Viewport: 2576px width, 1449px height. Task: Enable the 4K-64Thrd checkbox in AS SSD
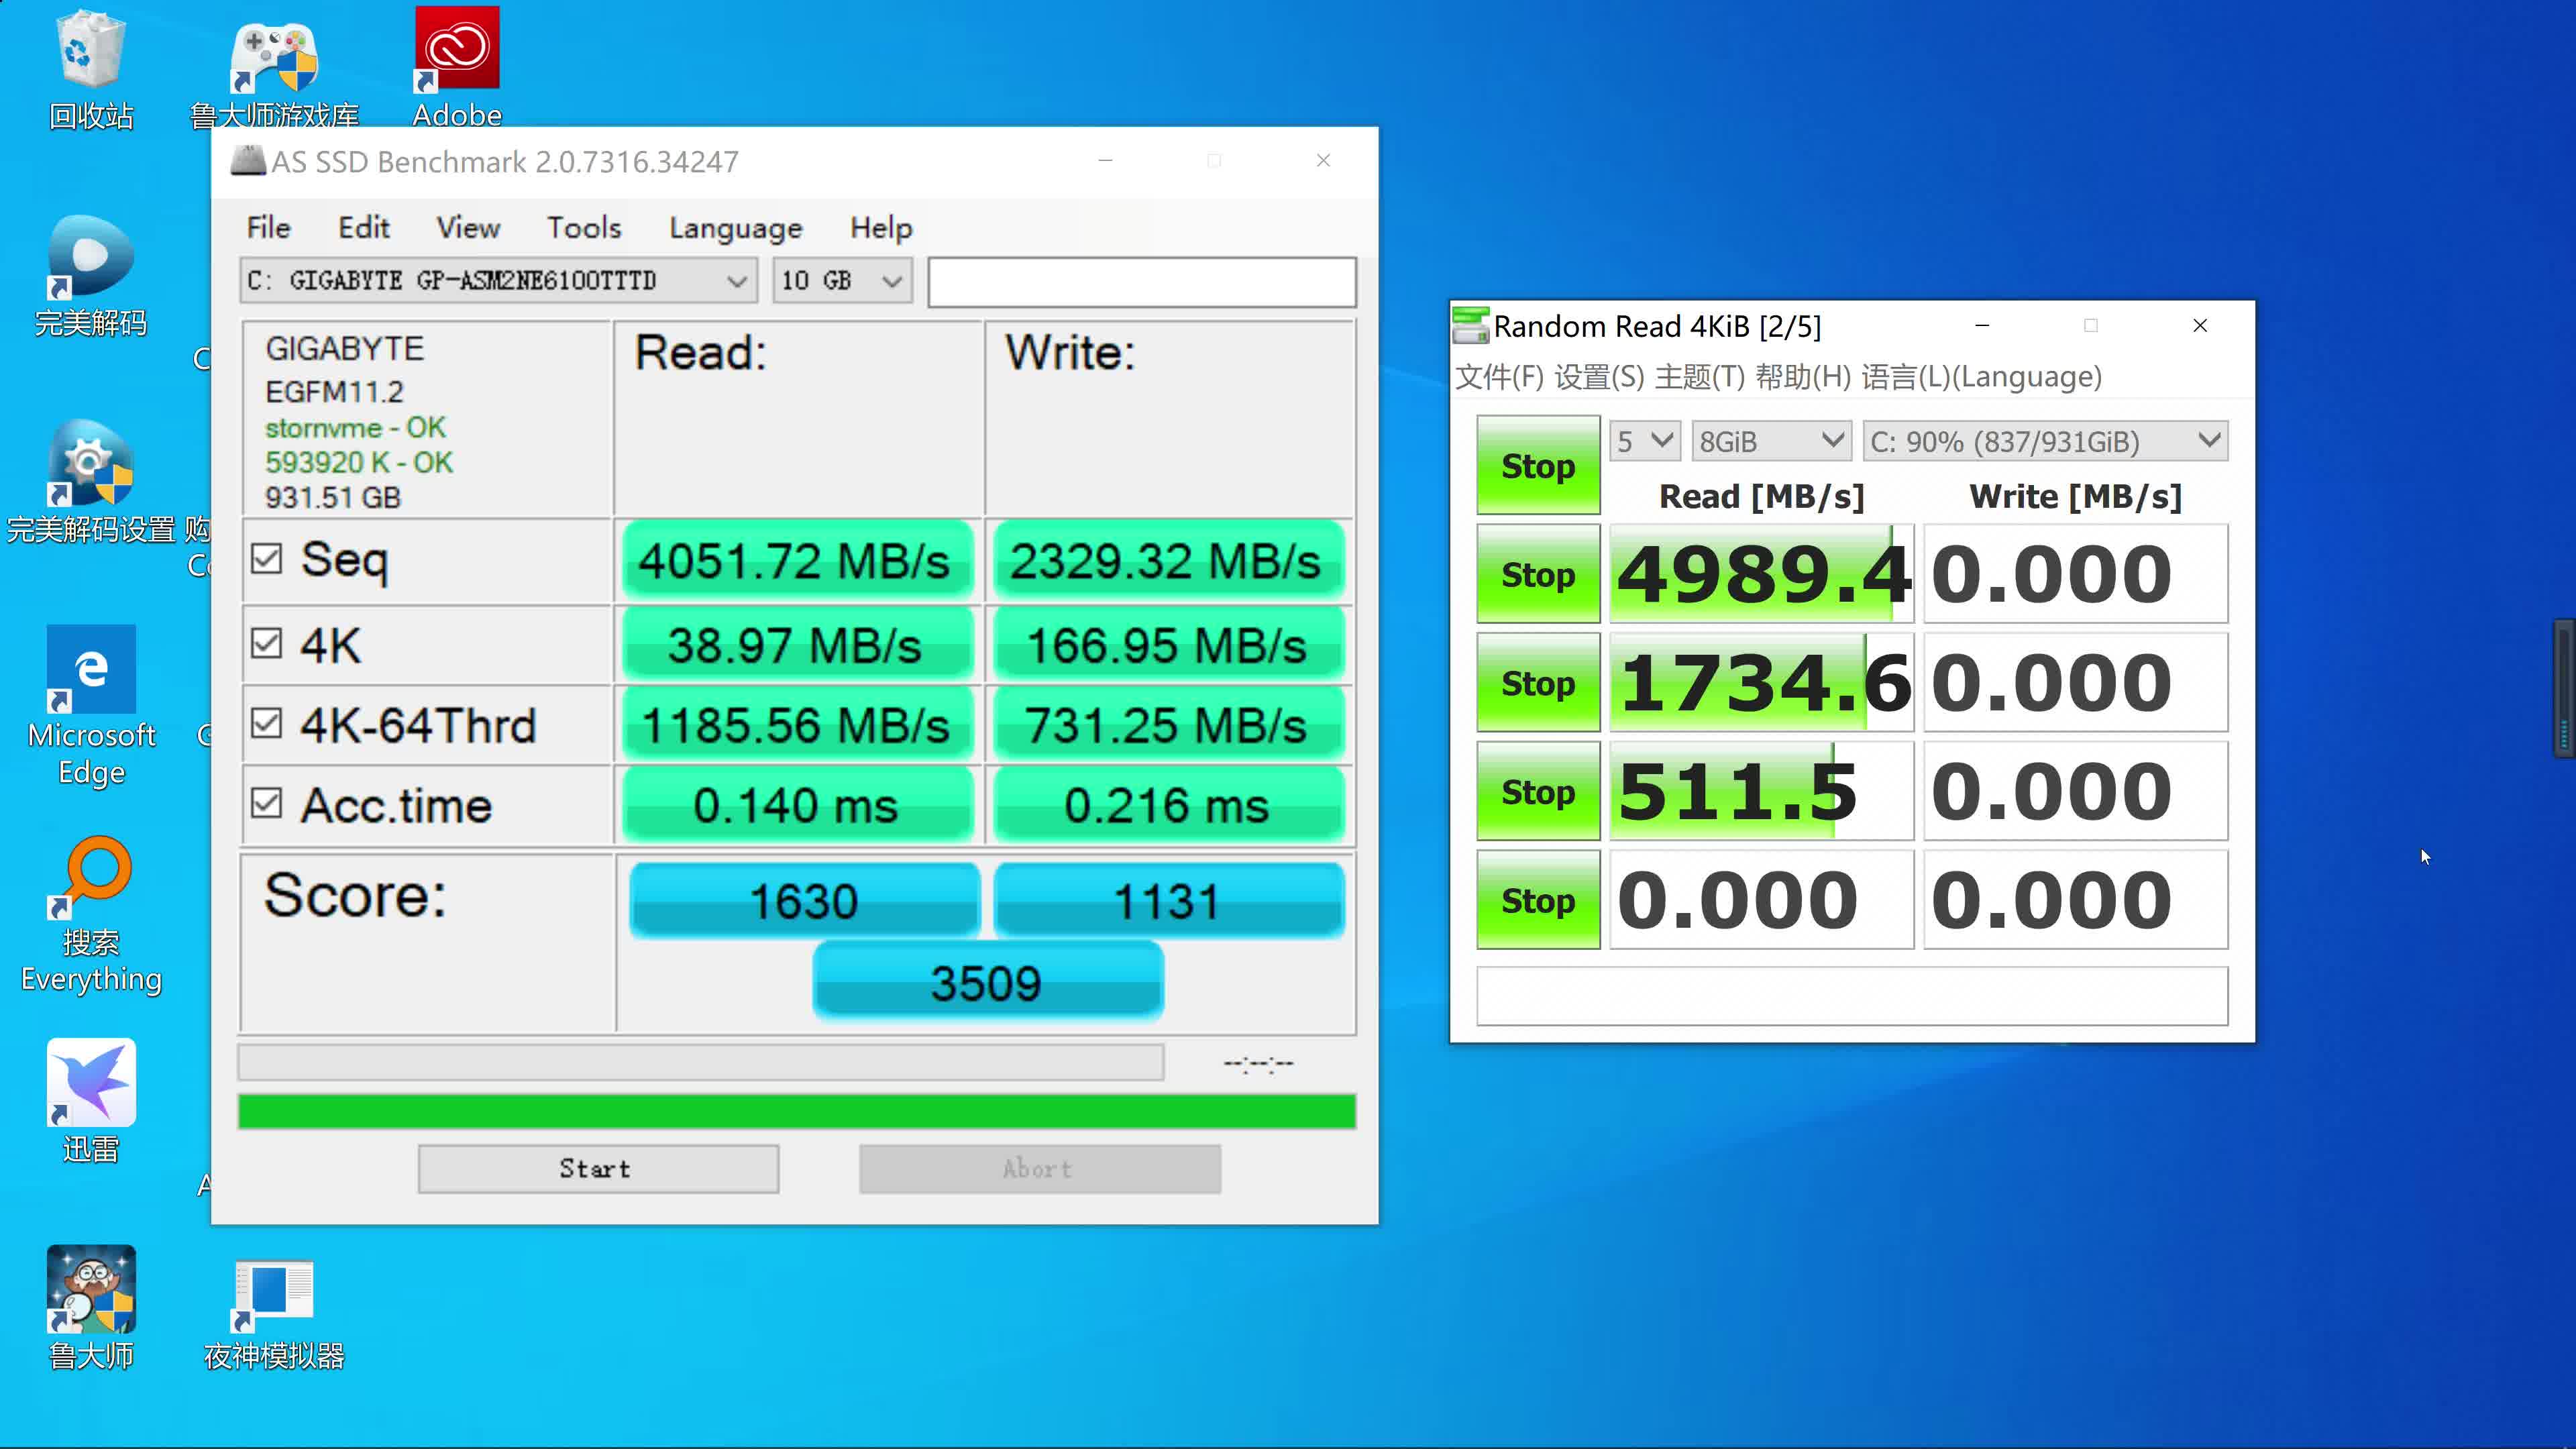[266, 725]
